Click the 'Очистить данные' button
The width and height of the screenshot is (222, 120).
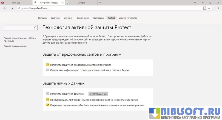tap(98, 94)
